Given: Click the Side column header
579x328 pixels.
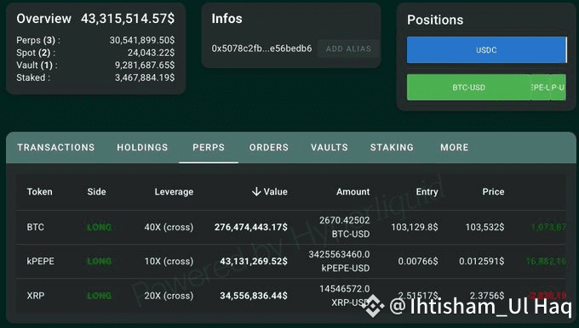Looking at the screenshot, I should point(96,192).
